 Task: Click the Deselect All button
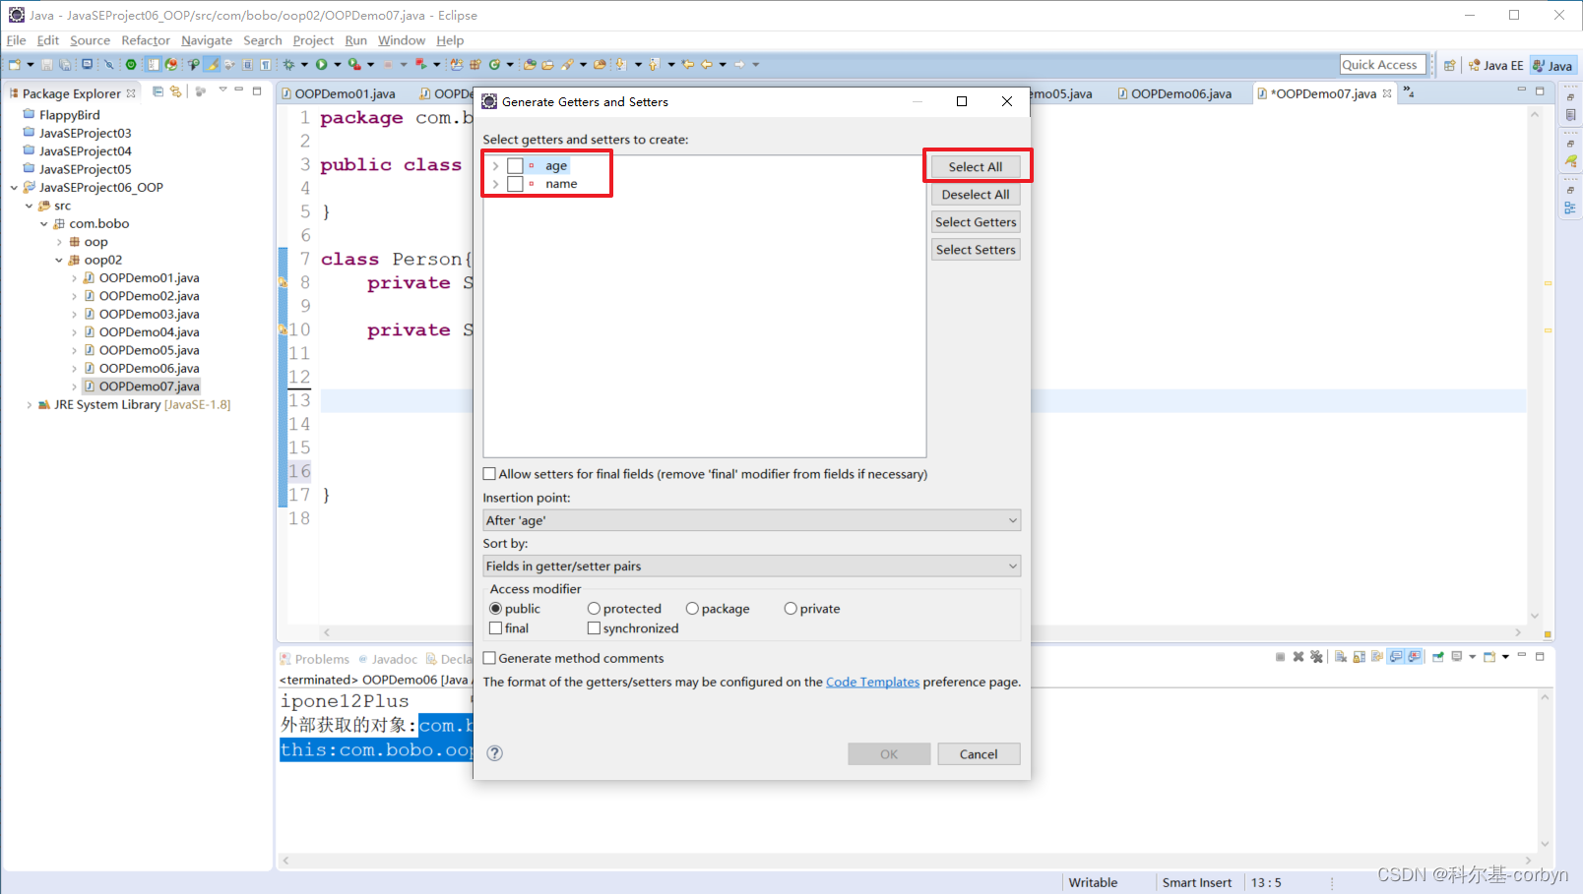976,195
